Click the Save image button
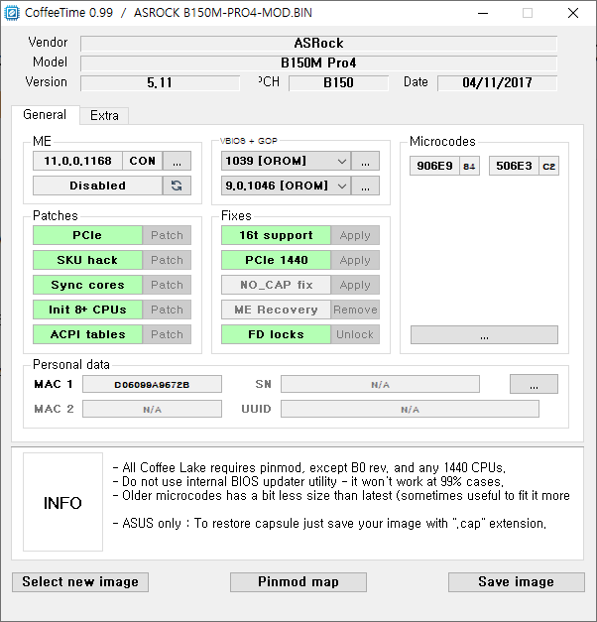The image size is (597, 622). click(x=517, y=582)
